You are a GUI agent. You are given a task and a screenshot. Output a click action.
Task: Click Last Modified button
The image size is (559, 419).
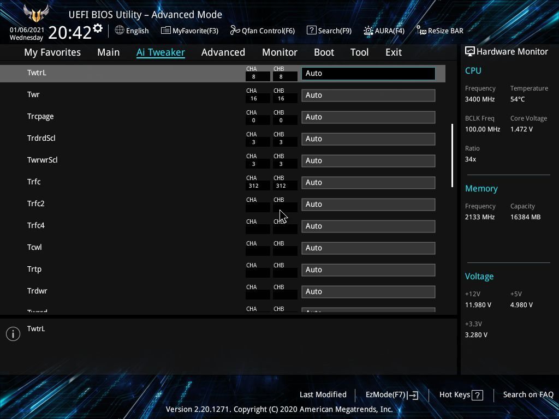(323, 394)
